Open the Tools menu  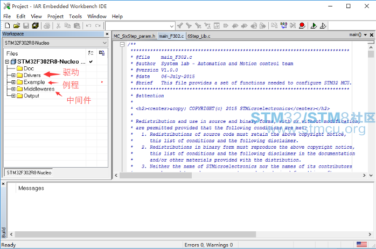[x=75, y=16]
